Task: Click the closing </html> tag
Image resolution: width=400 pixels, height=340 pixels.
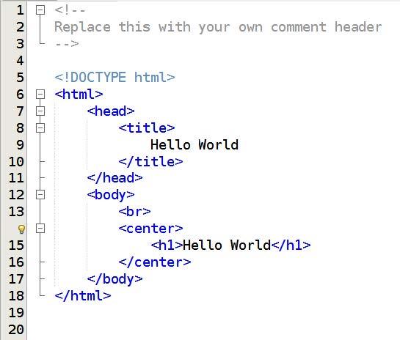Action: tap(83, 296)
